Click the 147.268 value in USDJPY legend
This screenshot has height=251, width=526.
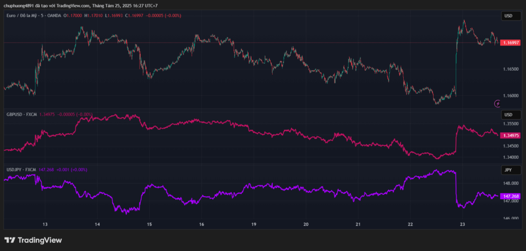[46, 170]
